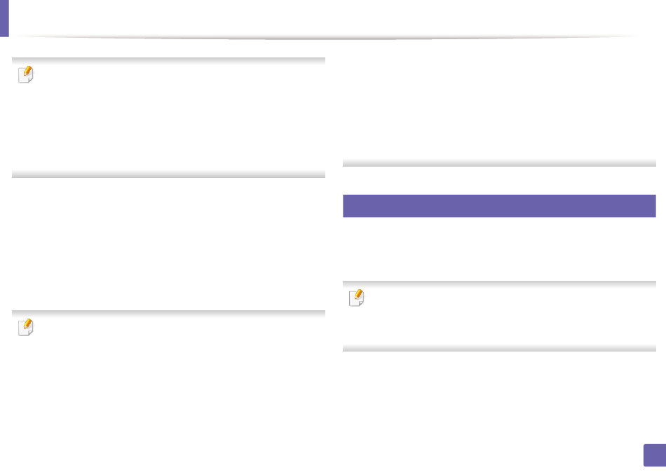Click the bottom gray bar of the upper-left note box

pyautogui.click(x=168, y=174)
